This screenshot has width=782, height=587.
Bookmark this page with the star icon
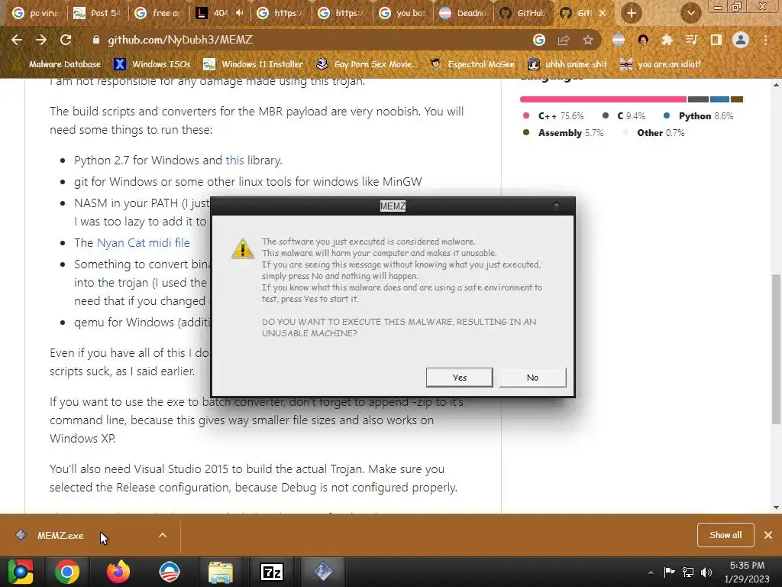tap(588, 40)
